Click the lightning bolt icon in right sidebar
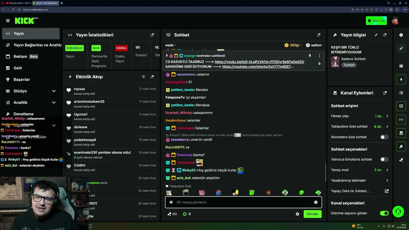Viewport: 409px width, 230px height. click(401, 79)
